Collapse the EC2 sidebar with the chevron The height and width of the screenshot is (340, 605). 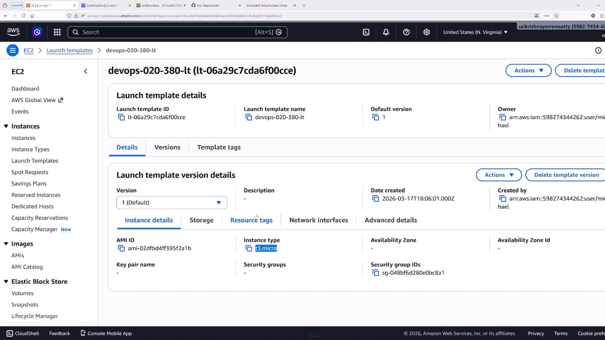[86, 71]
